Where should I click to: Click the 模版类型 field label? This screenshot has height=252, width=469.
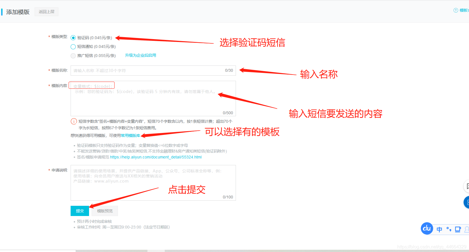click(59, 37)
